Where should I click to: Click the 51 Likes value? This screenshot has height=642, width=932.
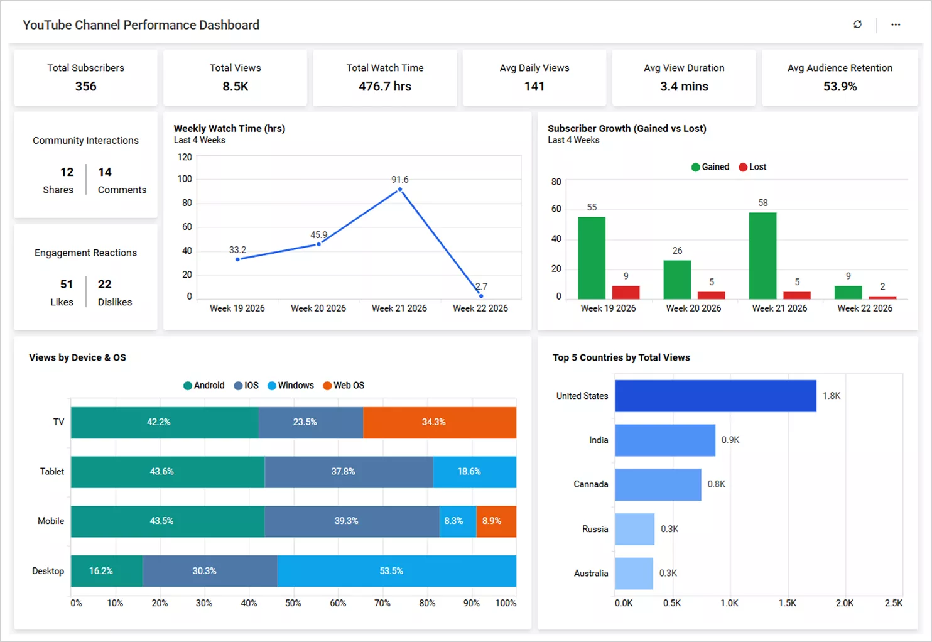[67, 285]
